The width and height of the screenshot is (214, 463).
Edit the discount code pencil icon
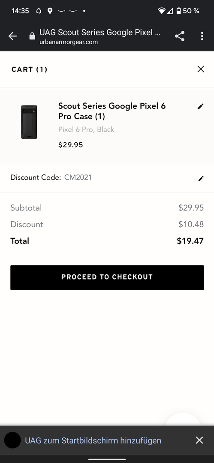(x=201, y=178)
